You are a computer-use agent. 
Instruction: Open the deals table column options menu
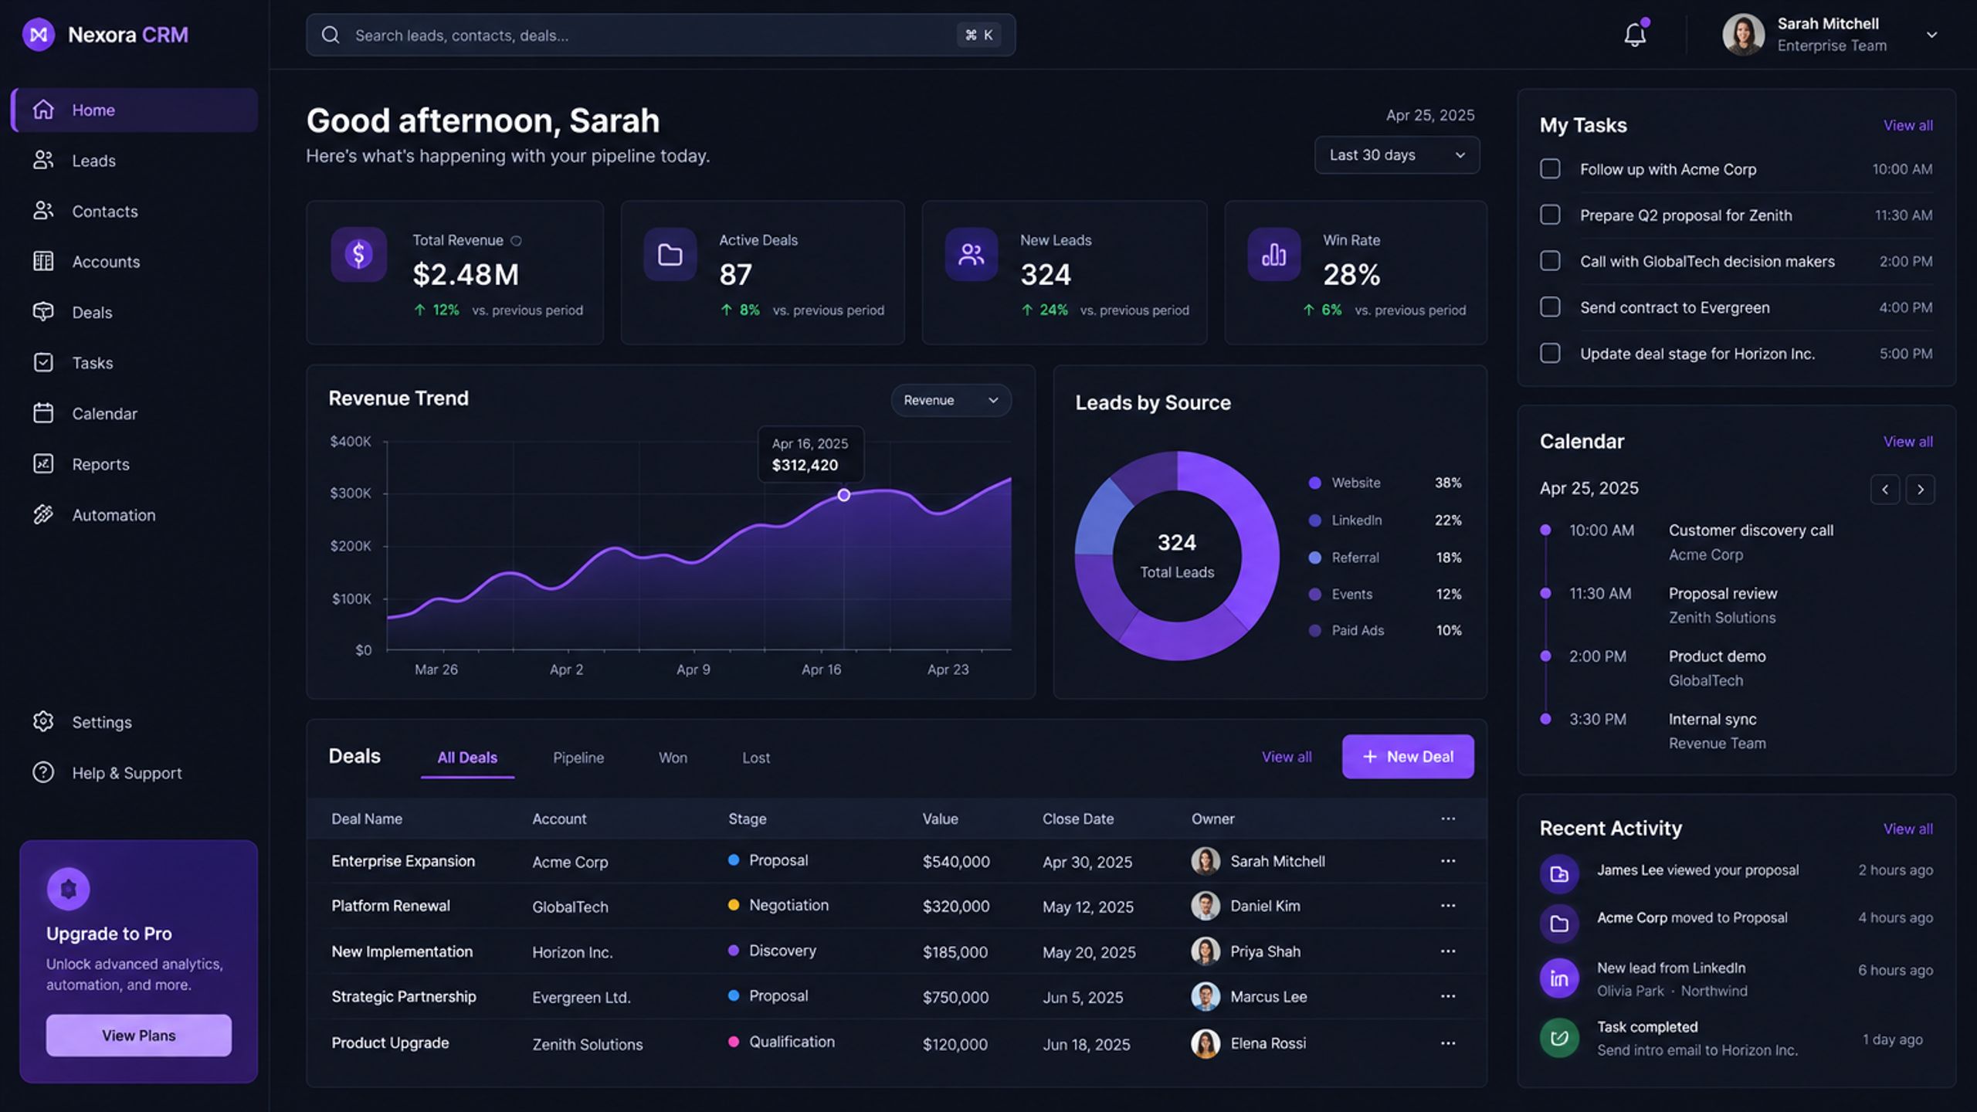click(x=1448, y=819)
